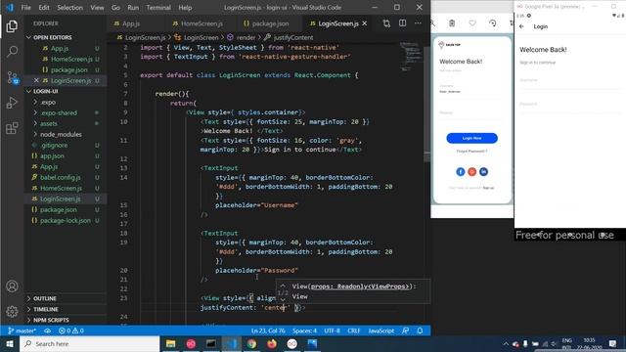This screenshot has height=352, width=626.
Task: Click the Google icon in design mockup
Action: click(x=471, y=172)
